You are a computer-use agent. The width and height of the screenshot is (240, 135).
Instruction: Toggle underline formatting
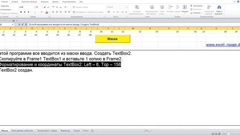28,12
